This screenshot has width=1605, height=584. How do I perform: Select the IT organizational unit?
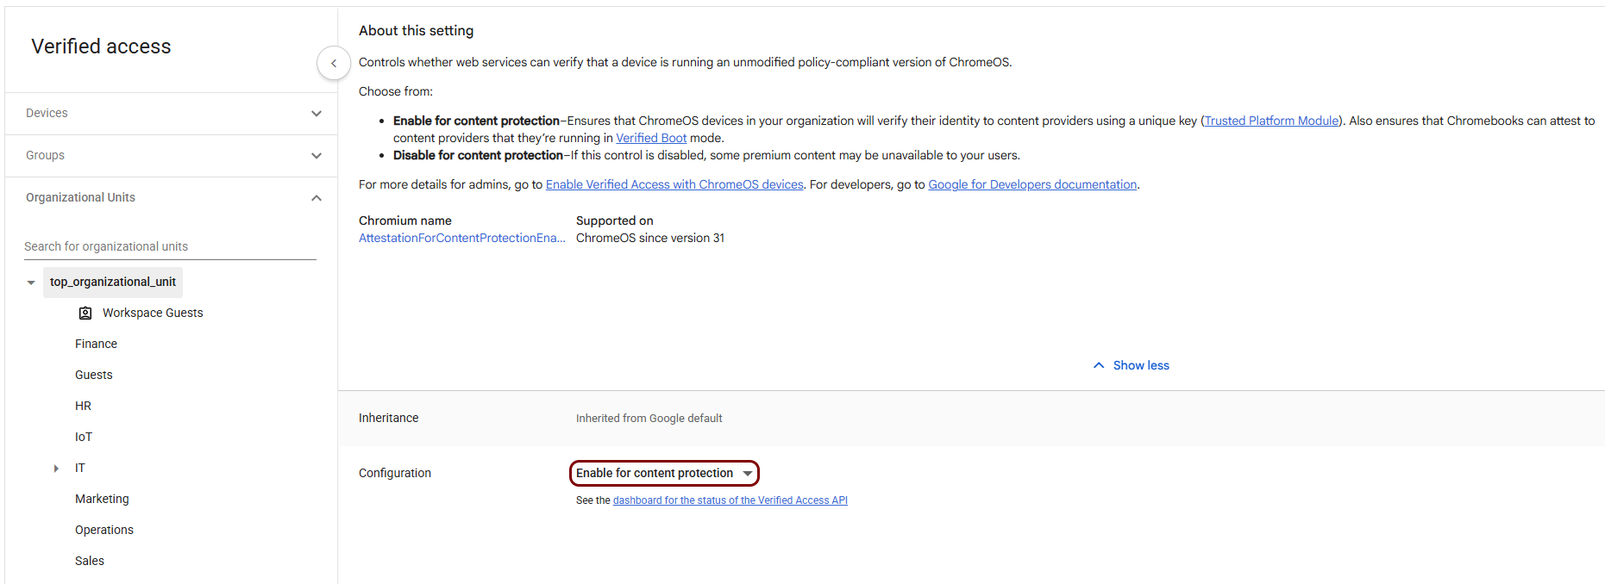click(80, 468)
